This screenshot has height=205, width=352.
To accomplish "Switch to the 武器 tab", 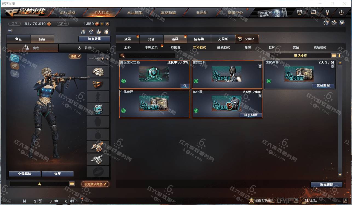I will (128, 39).
